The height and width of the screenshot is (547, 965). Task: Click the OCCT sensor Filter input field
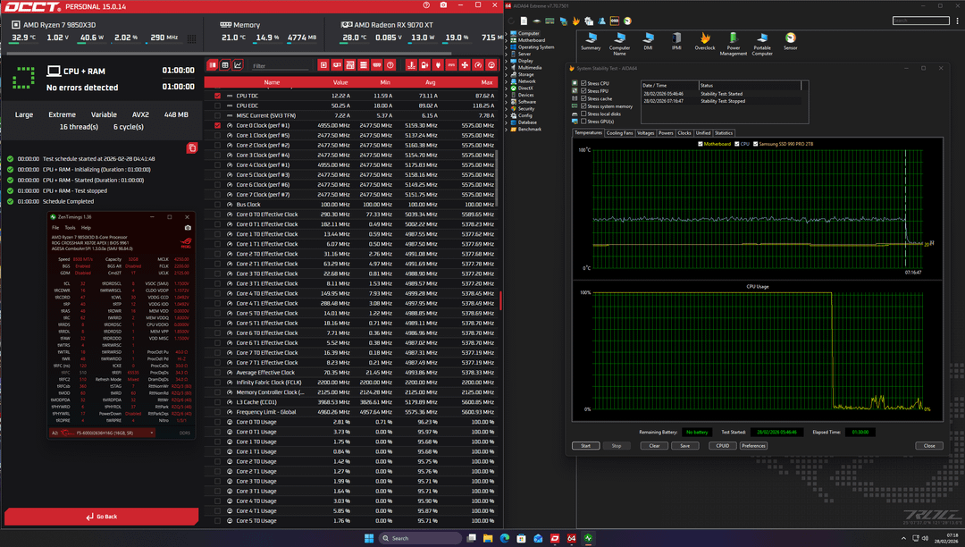279,65
